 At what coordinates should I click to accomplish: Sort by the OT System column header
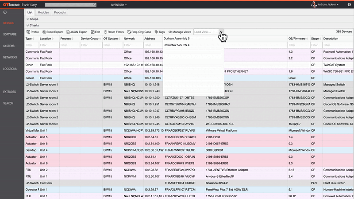click(112, 39)
